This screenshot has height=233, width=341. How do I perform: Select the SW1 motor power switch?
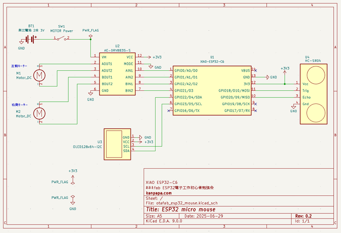(63, 39)
